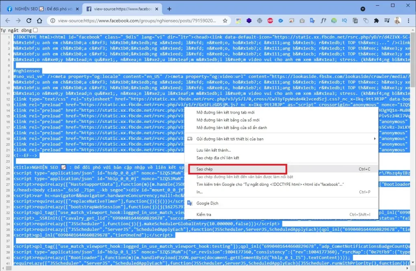Viewport: 416px width, 271px height.
Task: Open the Google Translate extension icon
Action: (x=312, y=20)
